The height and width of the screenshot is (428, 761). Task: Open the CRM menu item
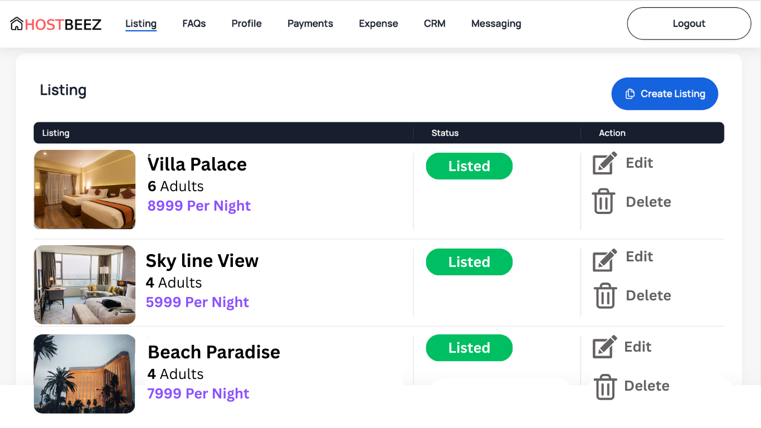435,23
